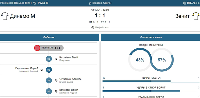The width and height of the screenshot is (200, 98).
Task: Select the Статистика матча panel header
Action: [x=150, y=37]
